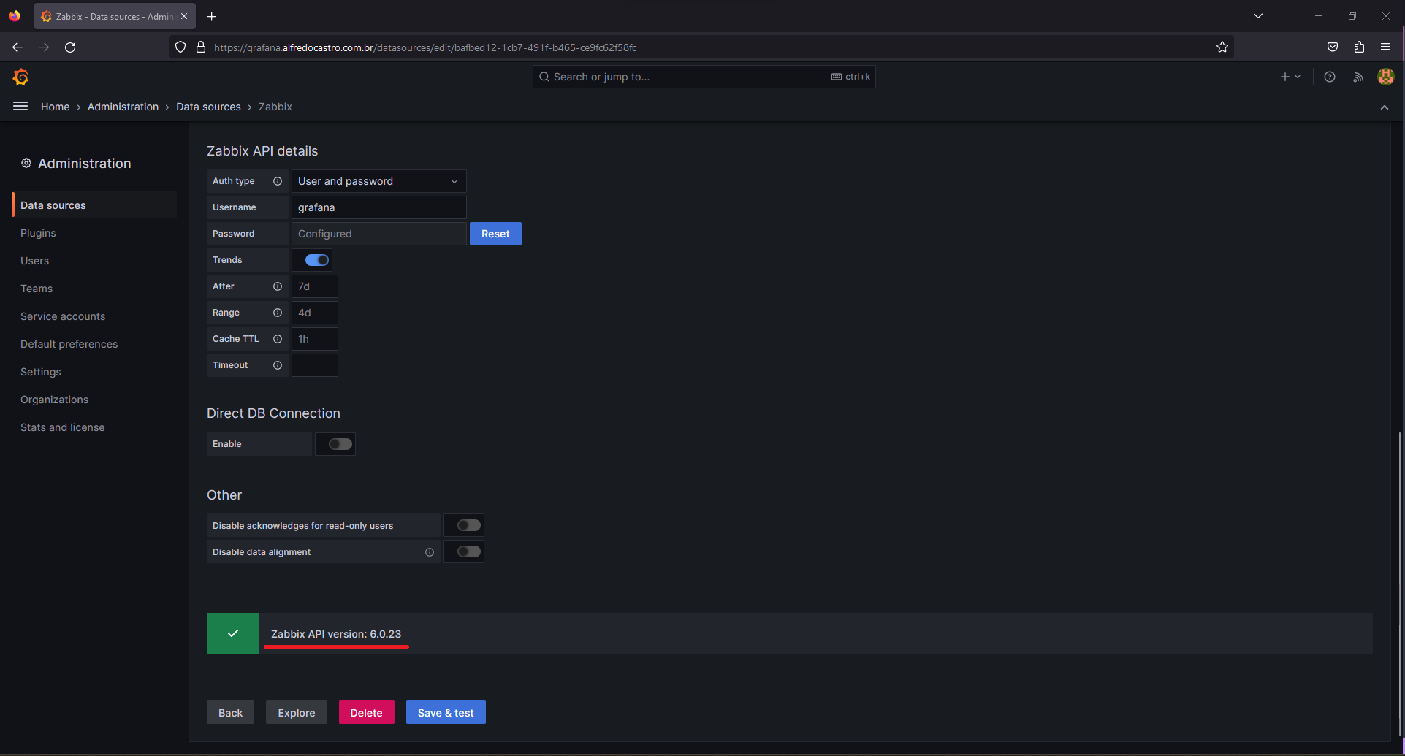Click the Explore button
The width and height of the screenshot is (1405, 756).
[297, 713]
